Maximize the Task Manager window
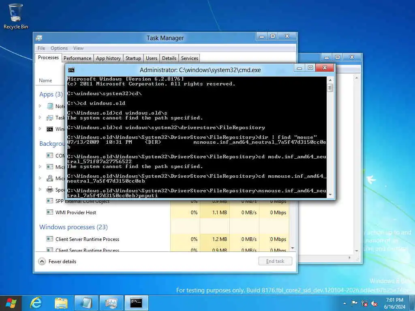The height and width of the screenshot is (311, 415). (273, 36)
